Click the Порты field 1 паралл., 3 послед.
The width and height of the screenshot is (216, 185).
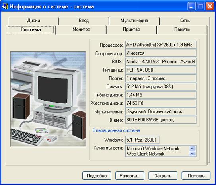(161, 78)
